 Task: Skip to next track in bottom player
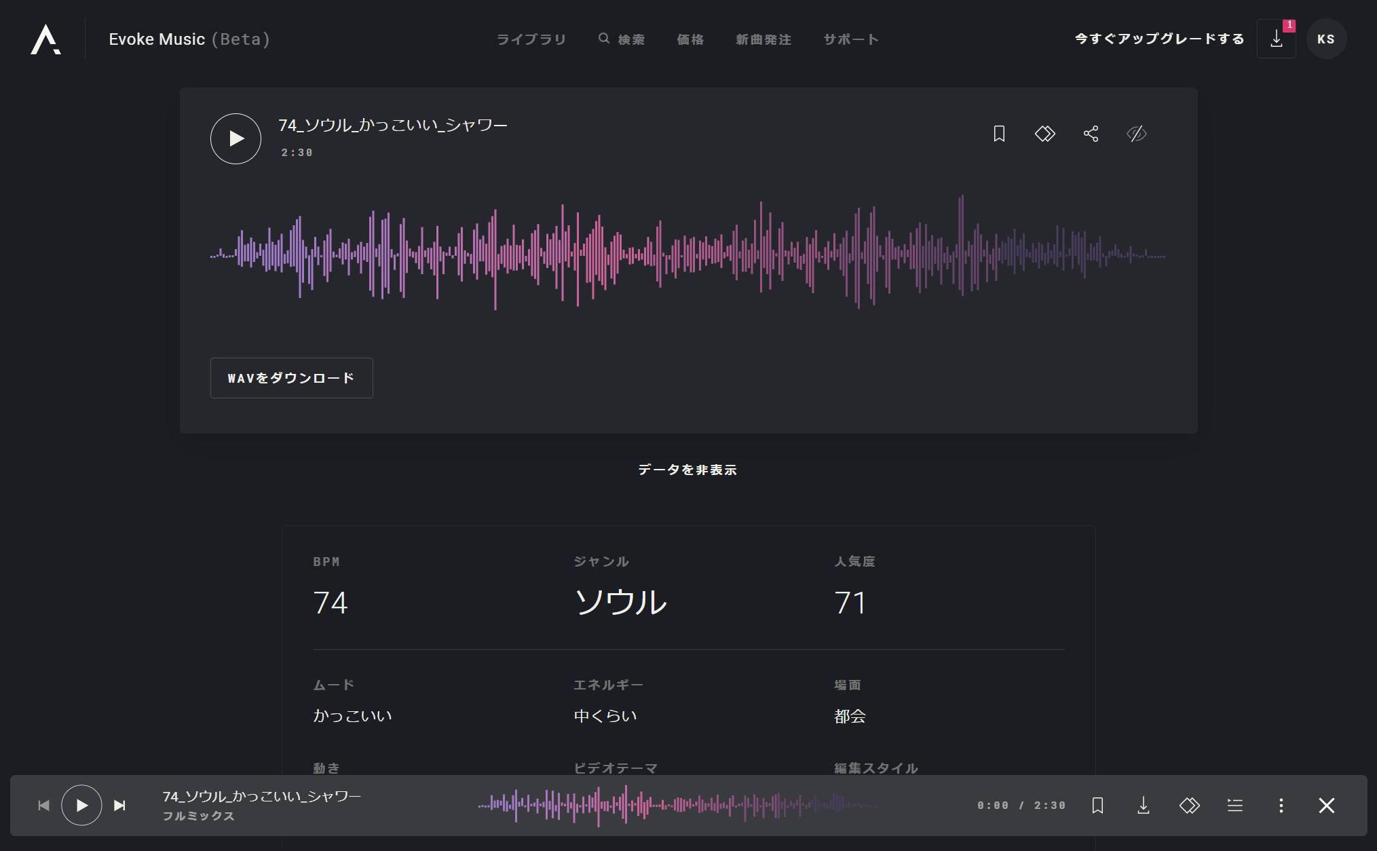pyautogui.click(x=119, y=806)
